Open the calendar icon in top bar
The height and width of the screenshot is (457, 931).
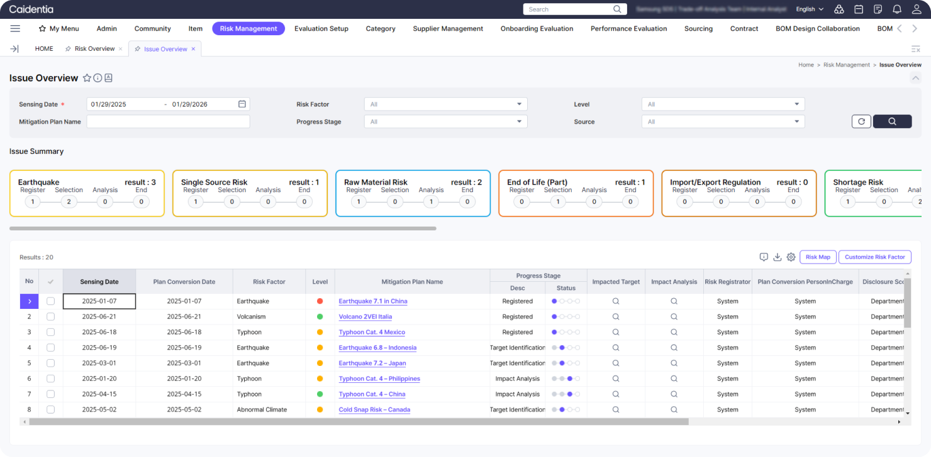pyautogui.click(x=858, y=9)
